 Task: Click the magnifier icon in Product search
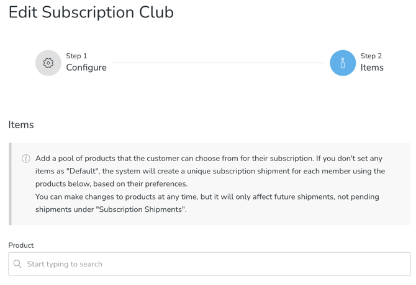tap(17, 264)
